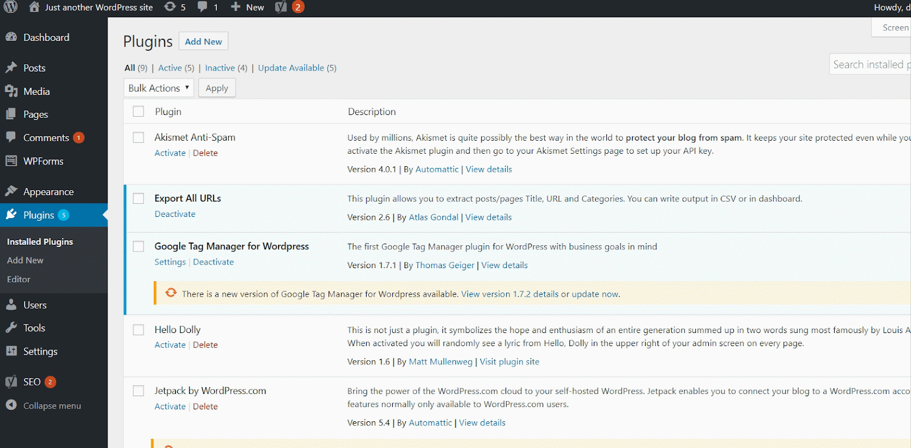Focus the Search installed plugins field
Viewport: 911px width, 448px height.
(869, 64)
